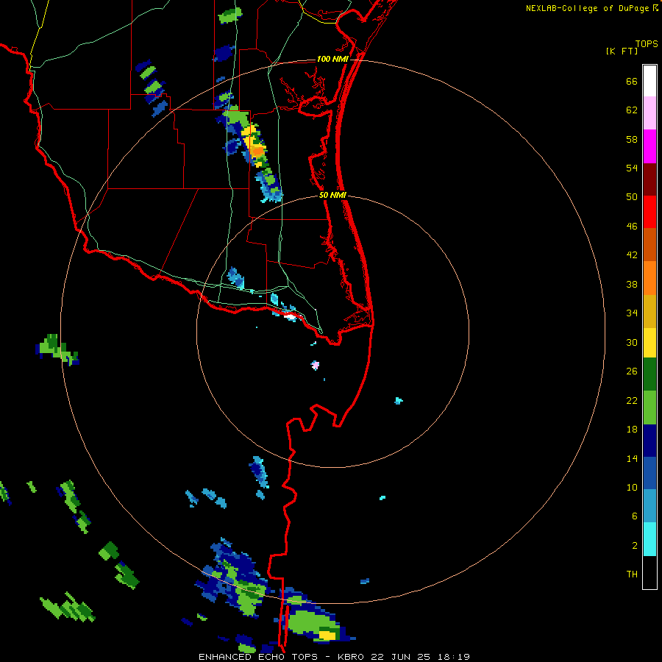Screen dimensions: 662x662
Task: Select the bright red legend swatch
Action: (x=649, y=212)
